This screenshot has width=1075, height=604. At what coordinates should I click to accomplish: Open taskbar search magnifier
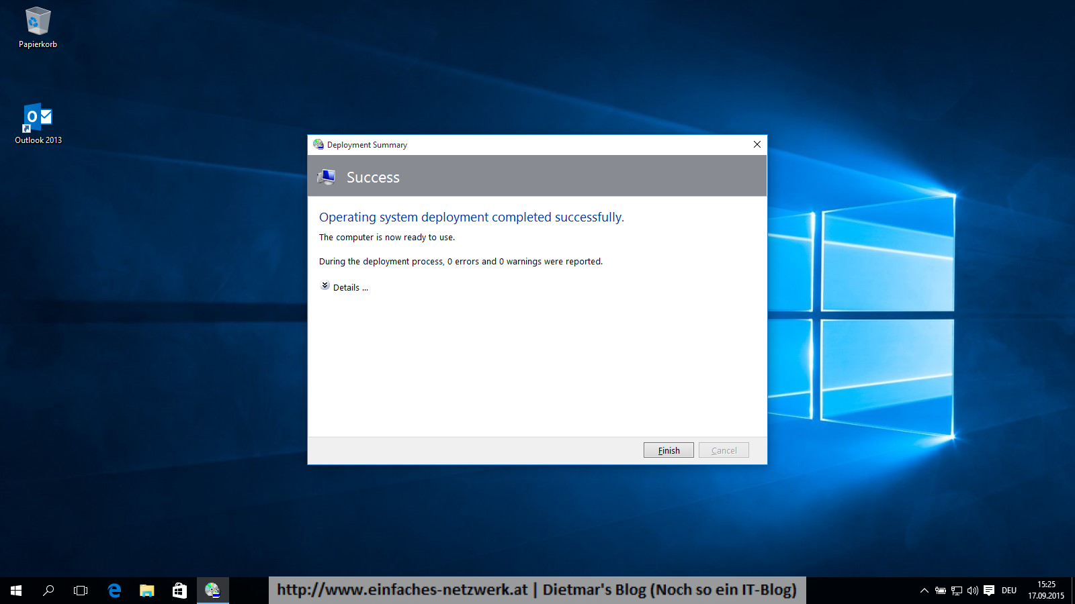[48, 591]
